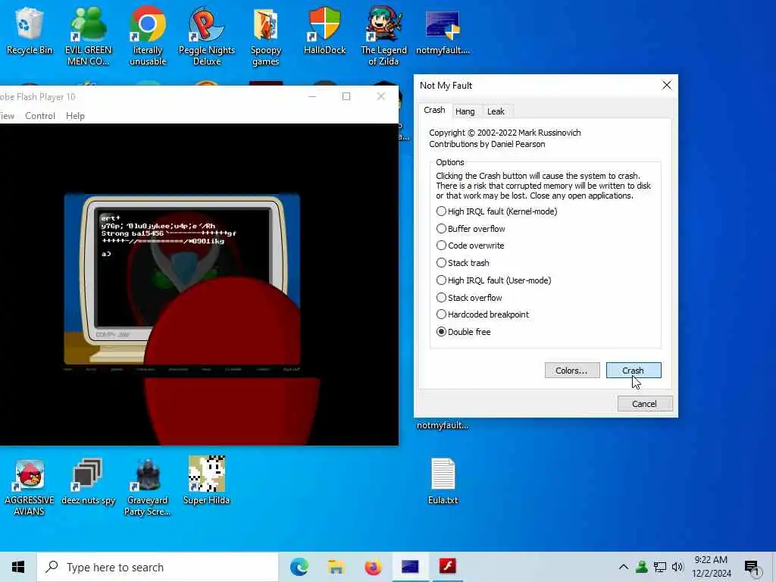Open File Explorer from the taskbar

[x=336, y=567]
